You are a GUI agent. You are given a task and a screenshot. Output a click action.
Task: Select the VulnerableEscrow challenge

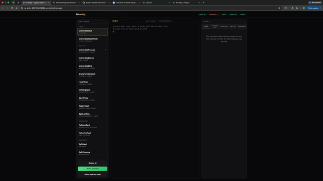[93, 59]
